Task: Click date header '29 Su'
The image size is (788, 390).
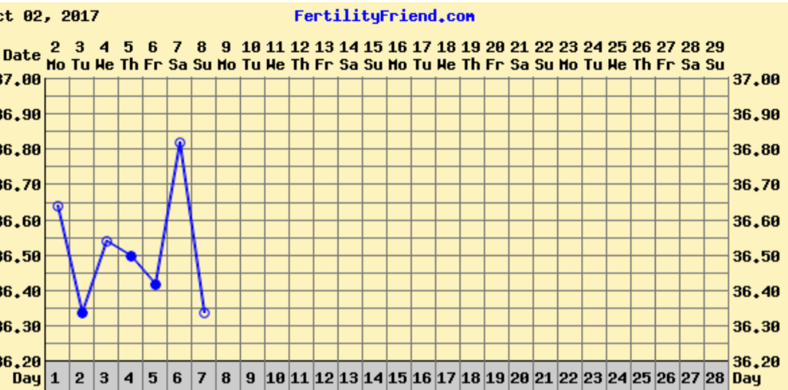Action: click(715, 56)
